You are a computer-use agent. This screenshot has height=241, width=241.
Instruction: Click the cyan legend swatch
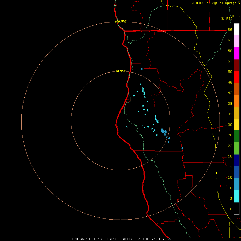point(236,196)
